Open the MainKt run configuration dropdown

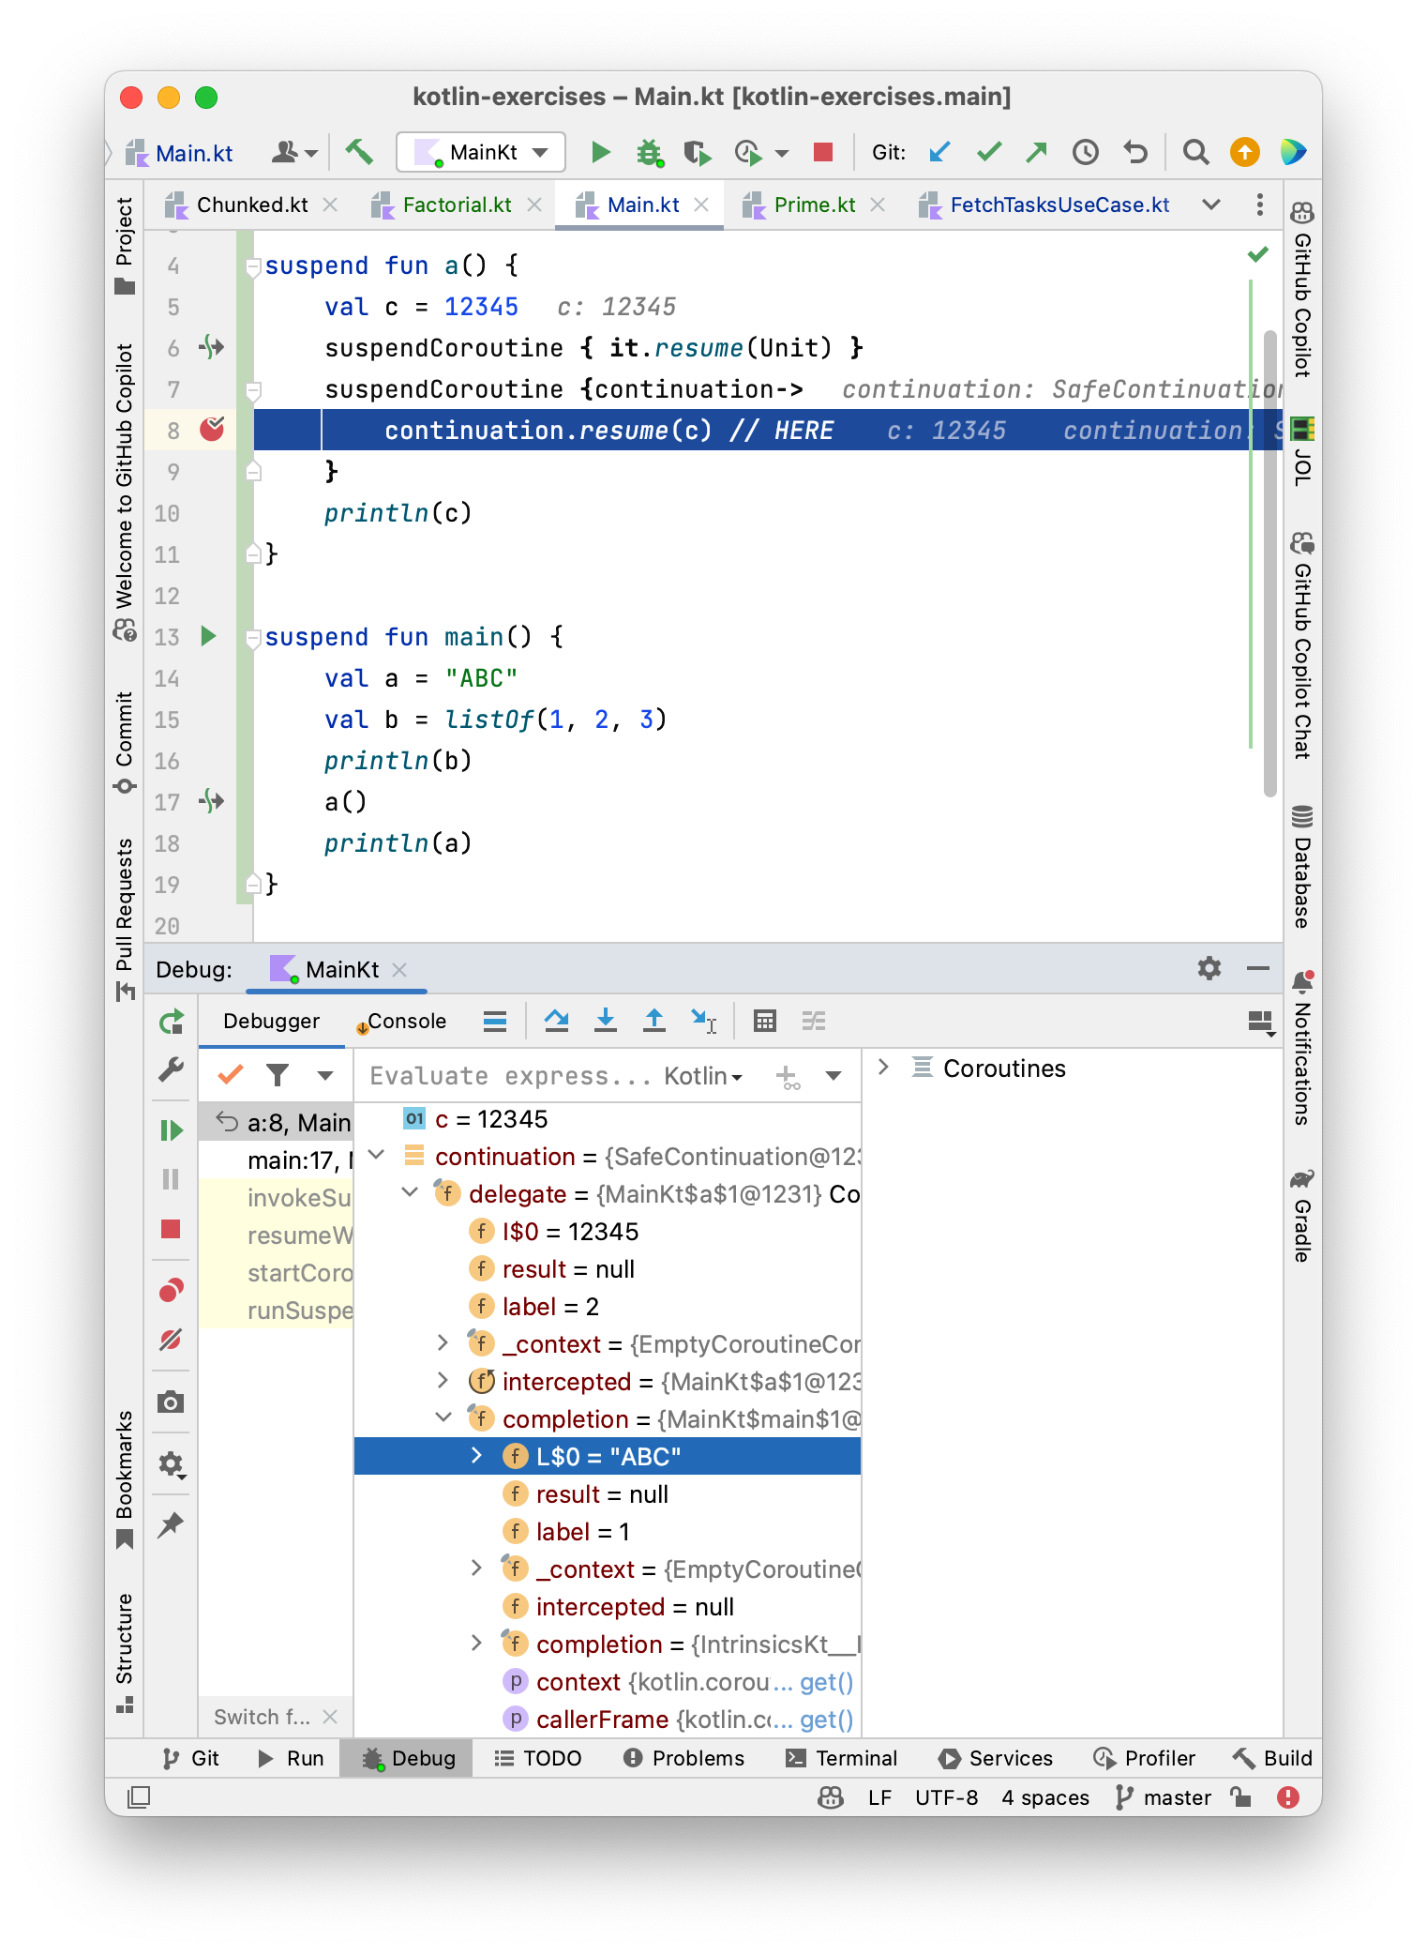point(481,152)
